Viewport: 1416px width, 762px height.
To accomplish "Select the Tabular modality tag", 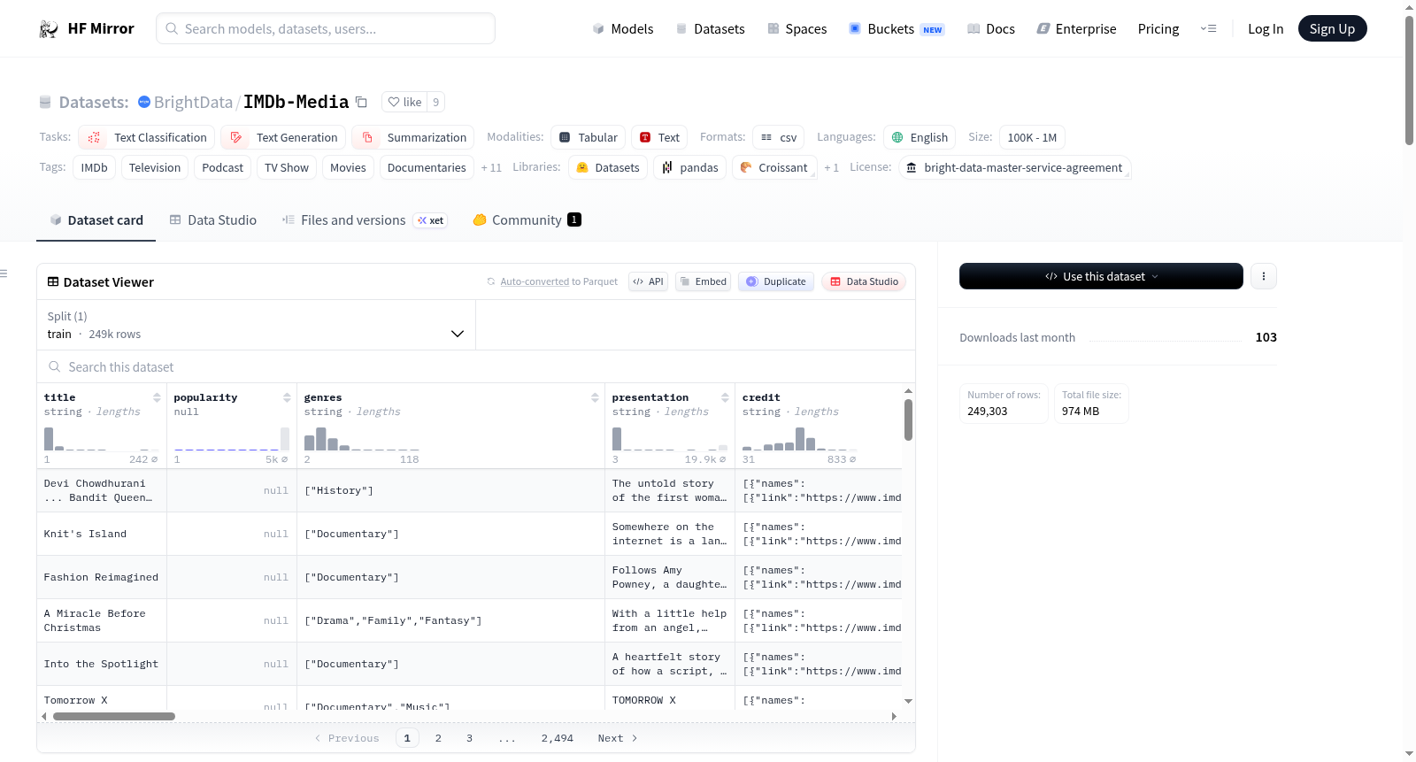I will click(589, 137).
